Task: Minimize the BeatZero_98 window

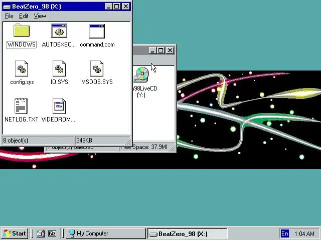Action: [108, 6]
